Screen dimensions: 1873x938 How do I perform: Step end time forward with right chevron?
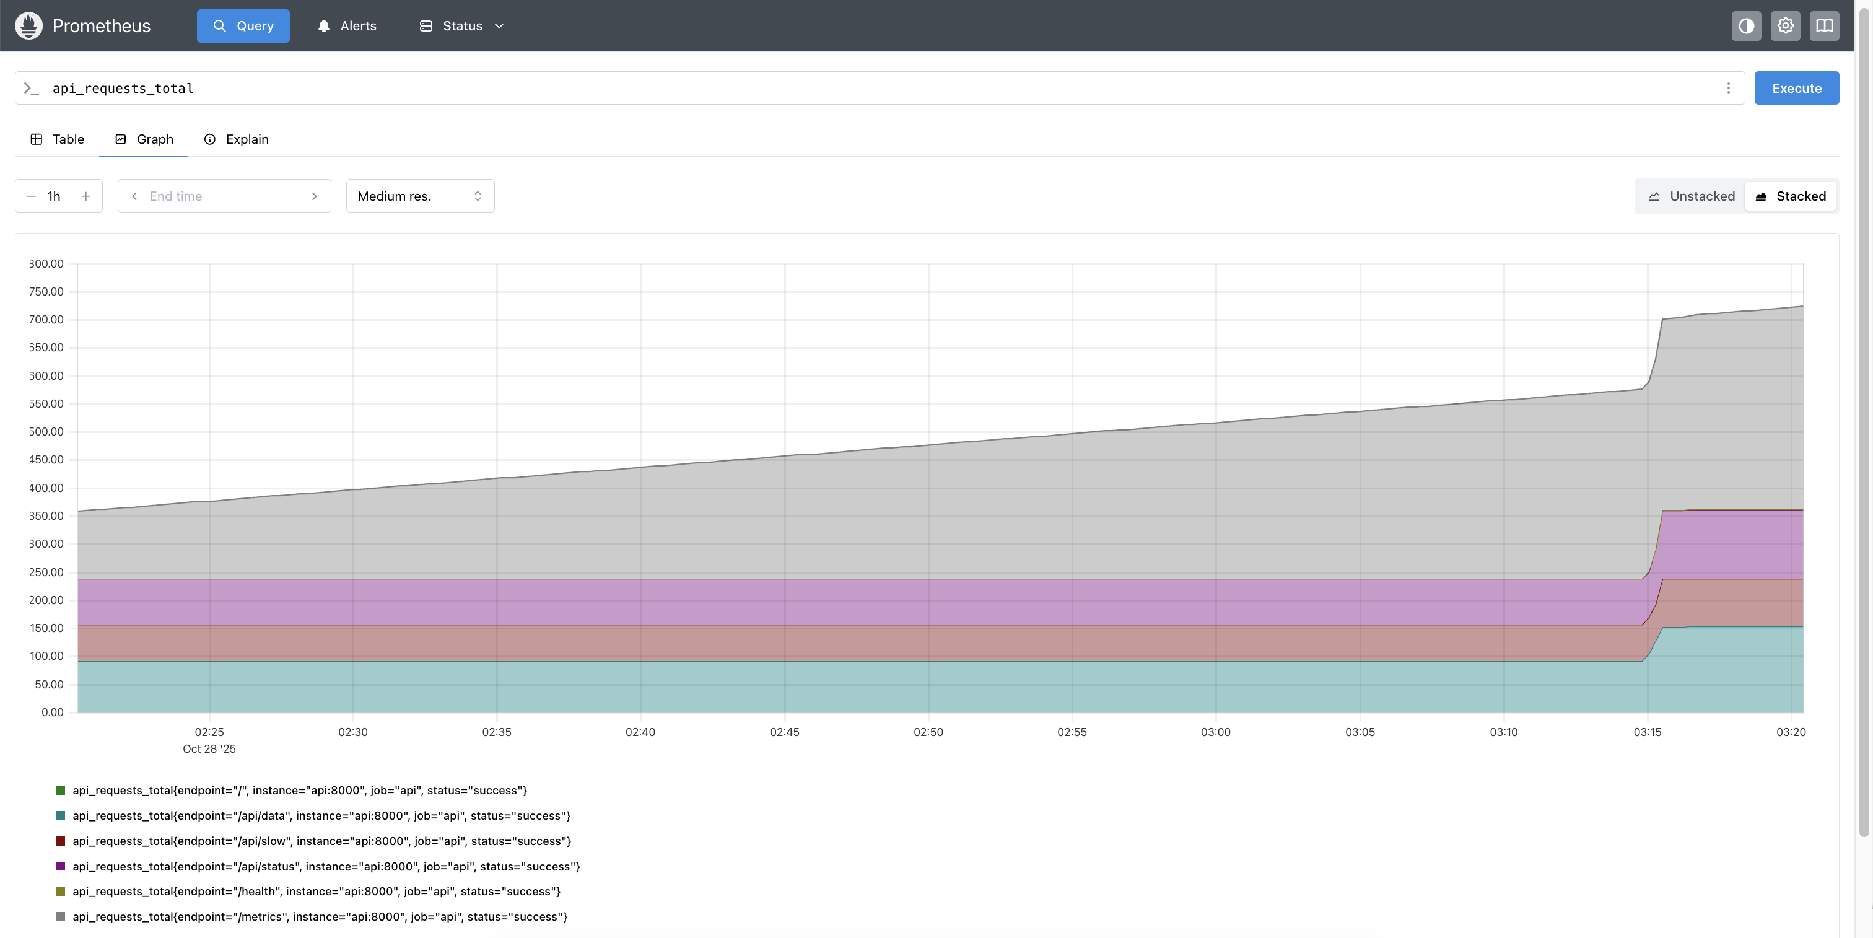coord(314,196)
